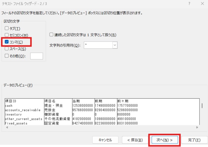208x147 pixels.
Task: Click the value 17577000000 in preview
Action: tap(128, 106)
